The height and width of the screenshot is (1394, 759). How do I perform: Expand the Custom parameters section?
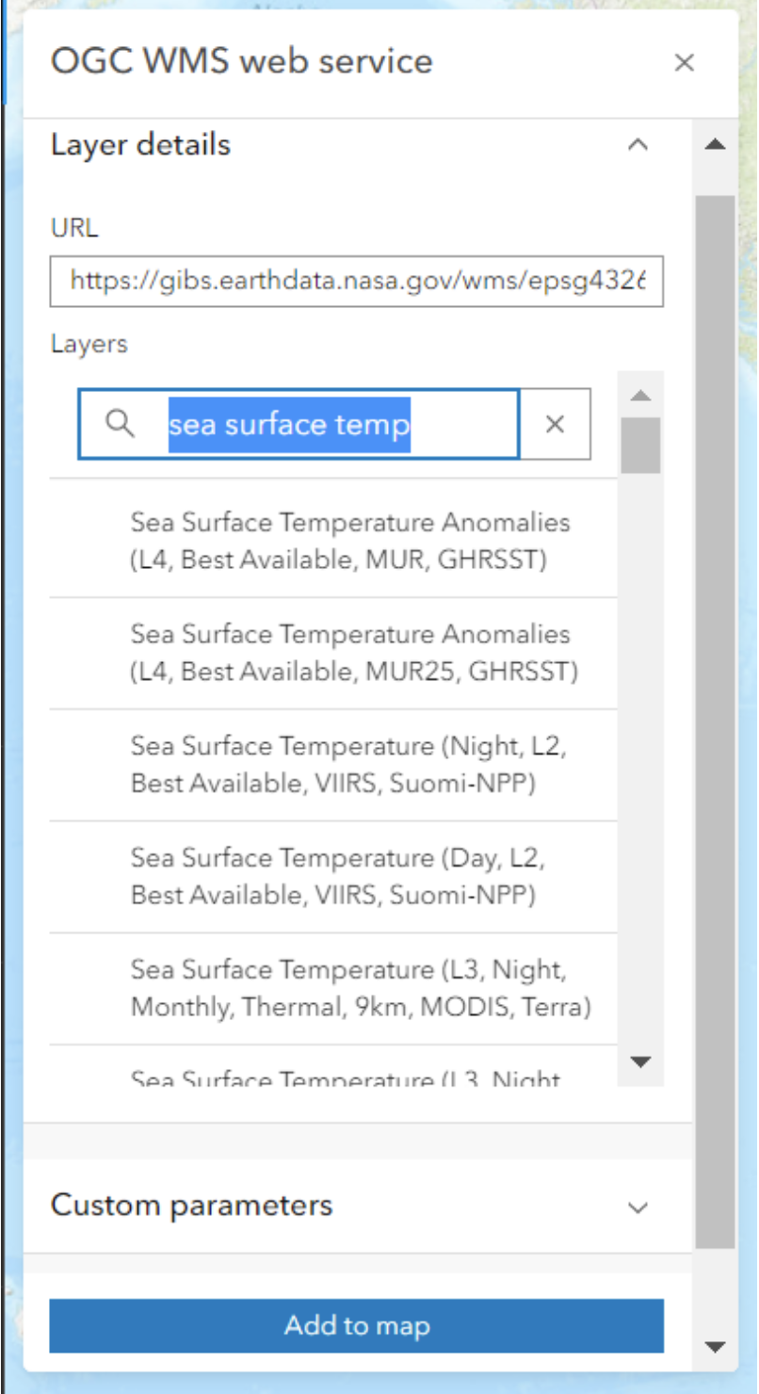point(638,1207)
